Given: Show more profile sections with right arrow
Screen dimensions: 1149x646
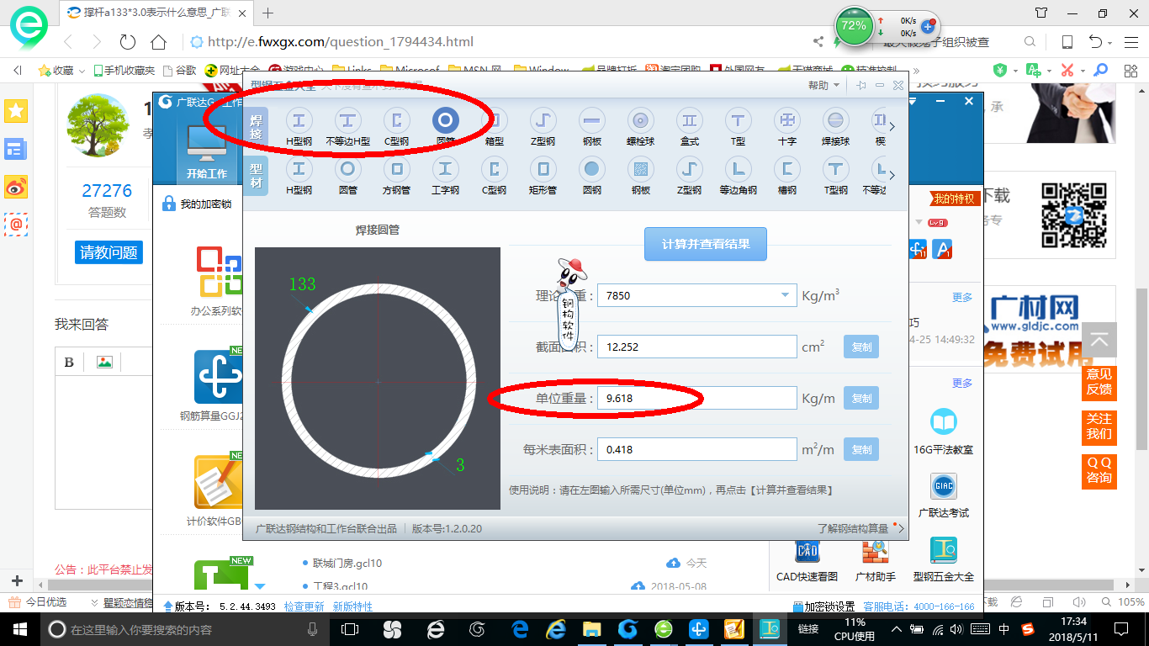Looking at the screenshot, I should (x=892, y=176).
